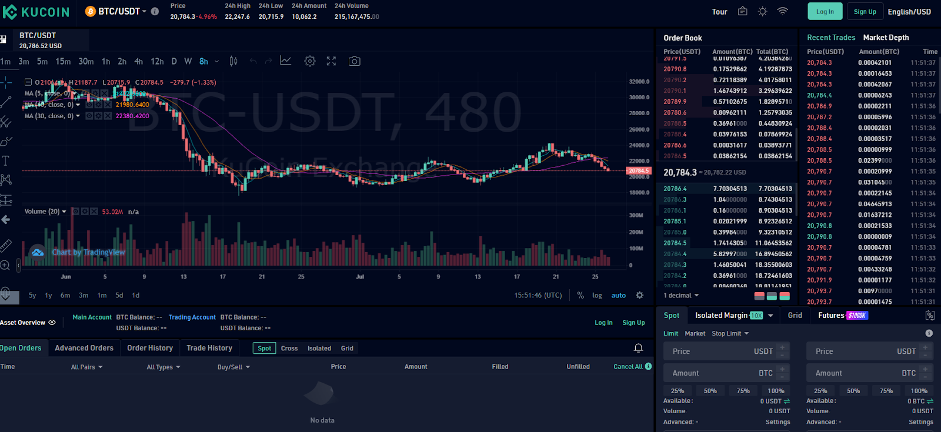Select the 8h chart interval

203,61
